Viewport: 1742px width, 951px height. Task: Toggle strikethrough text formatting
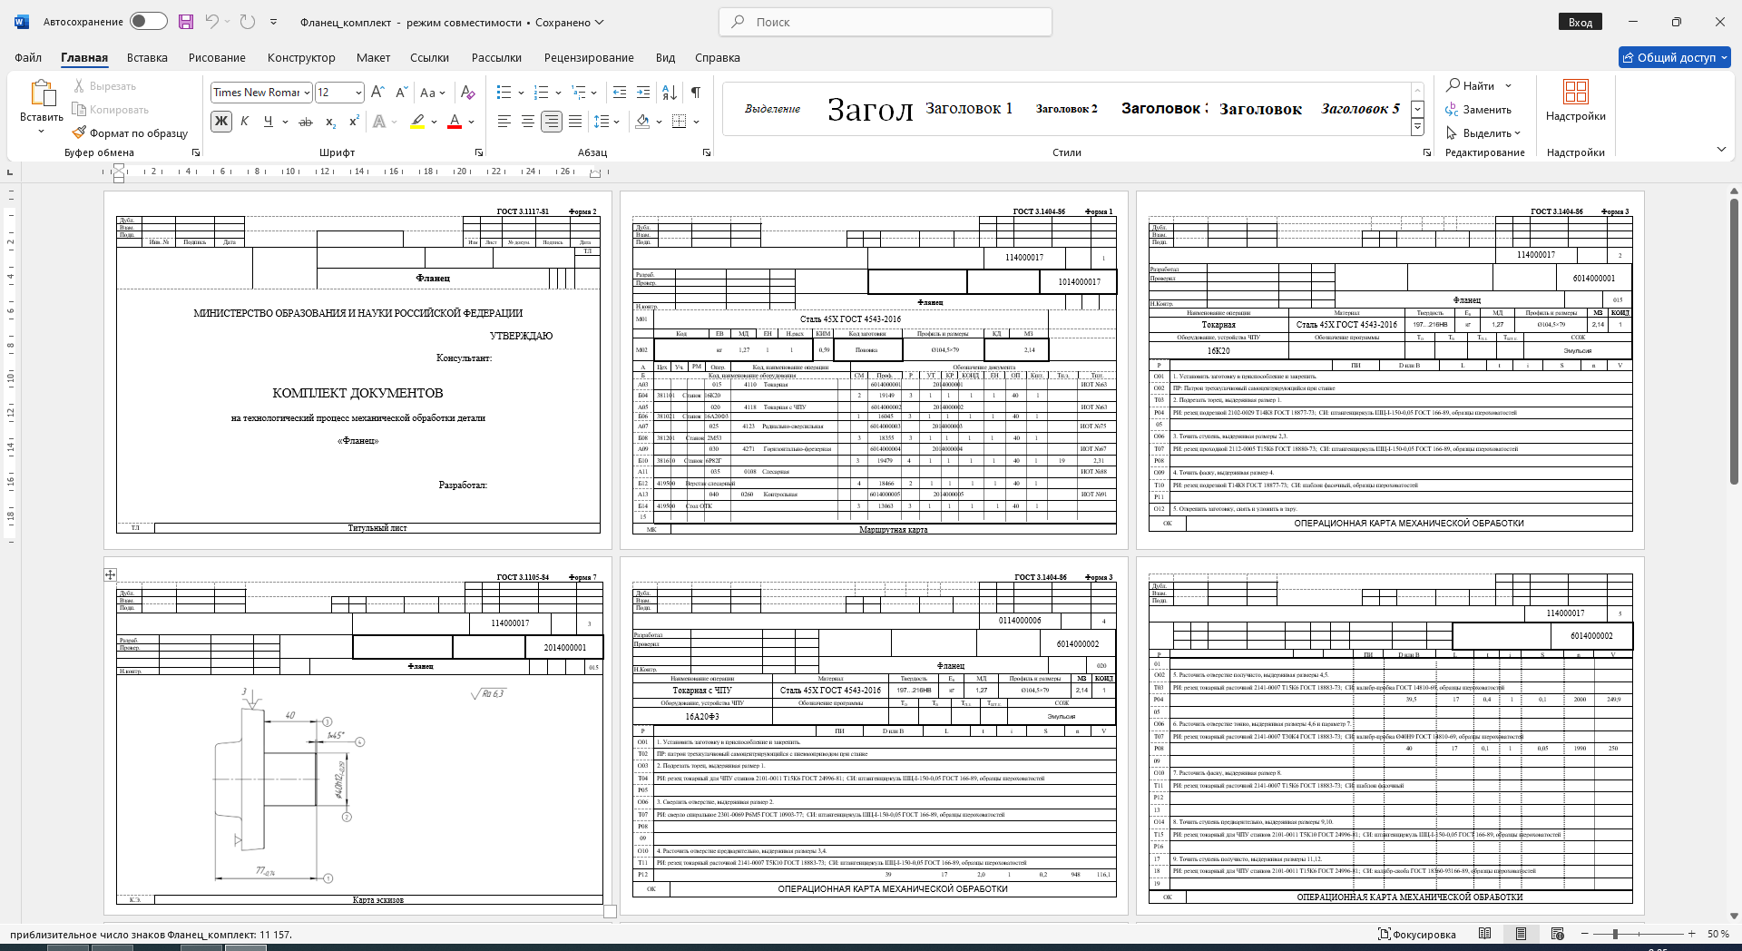[306, 122]
